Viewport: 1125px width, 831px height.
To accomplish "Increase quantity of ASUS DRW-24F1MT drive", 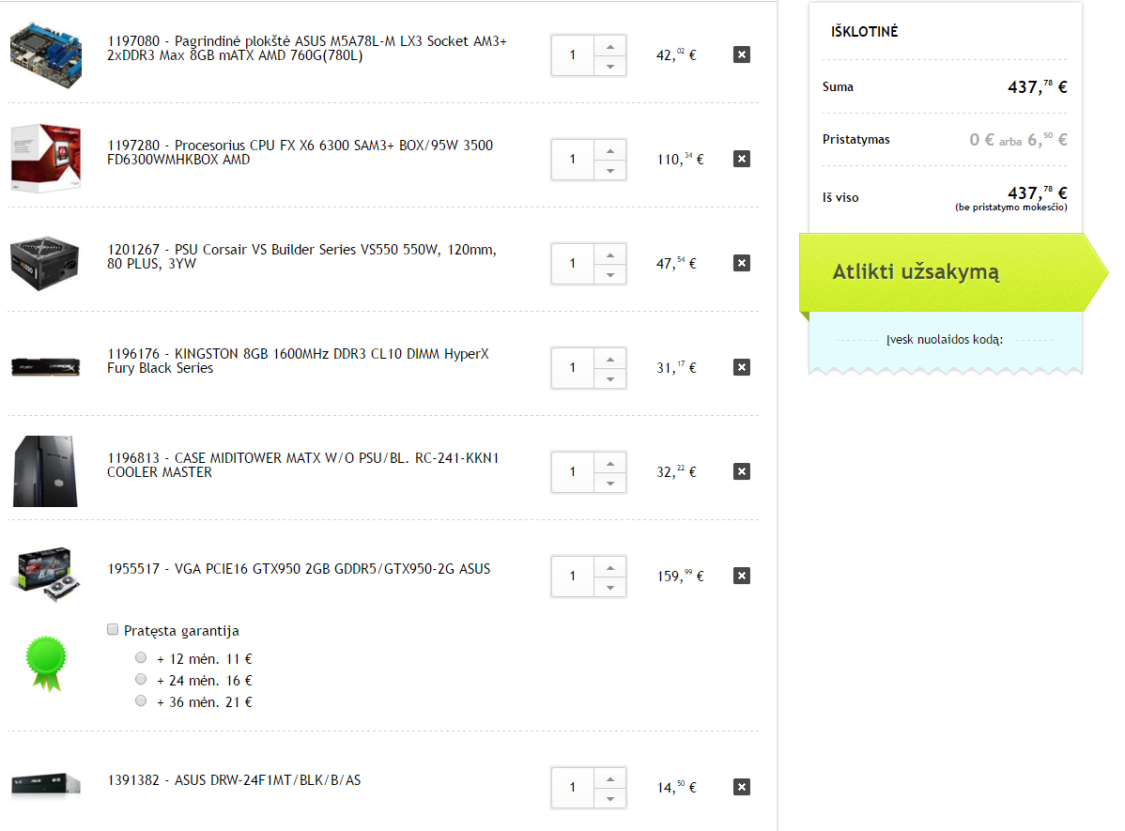I will coord(609,777).
